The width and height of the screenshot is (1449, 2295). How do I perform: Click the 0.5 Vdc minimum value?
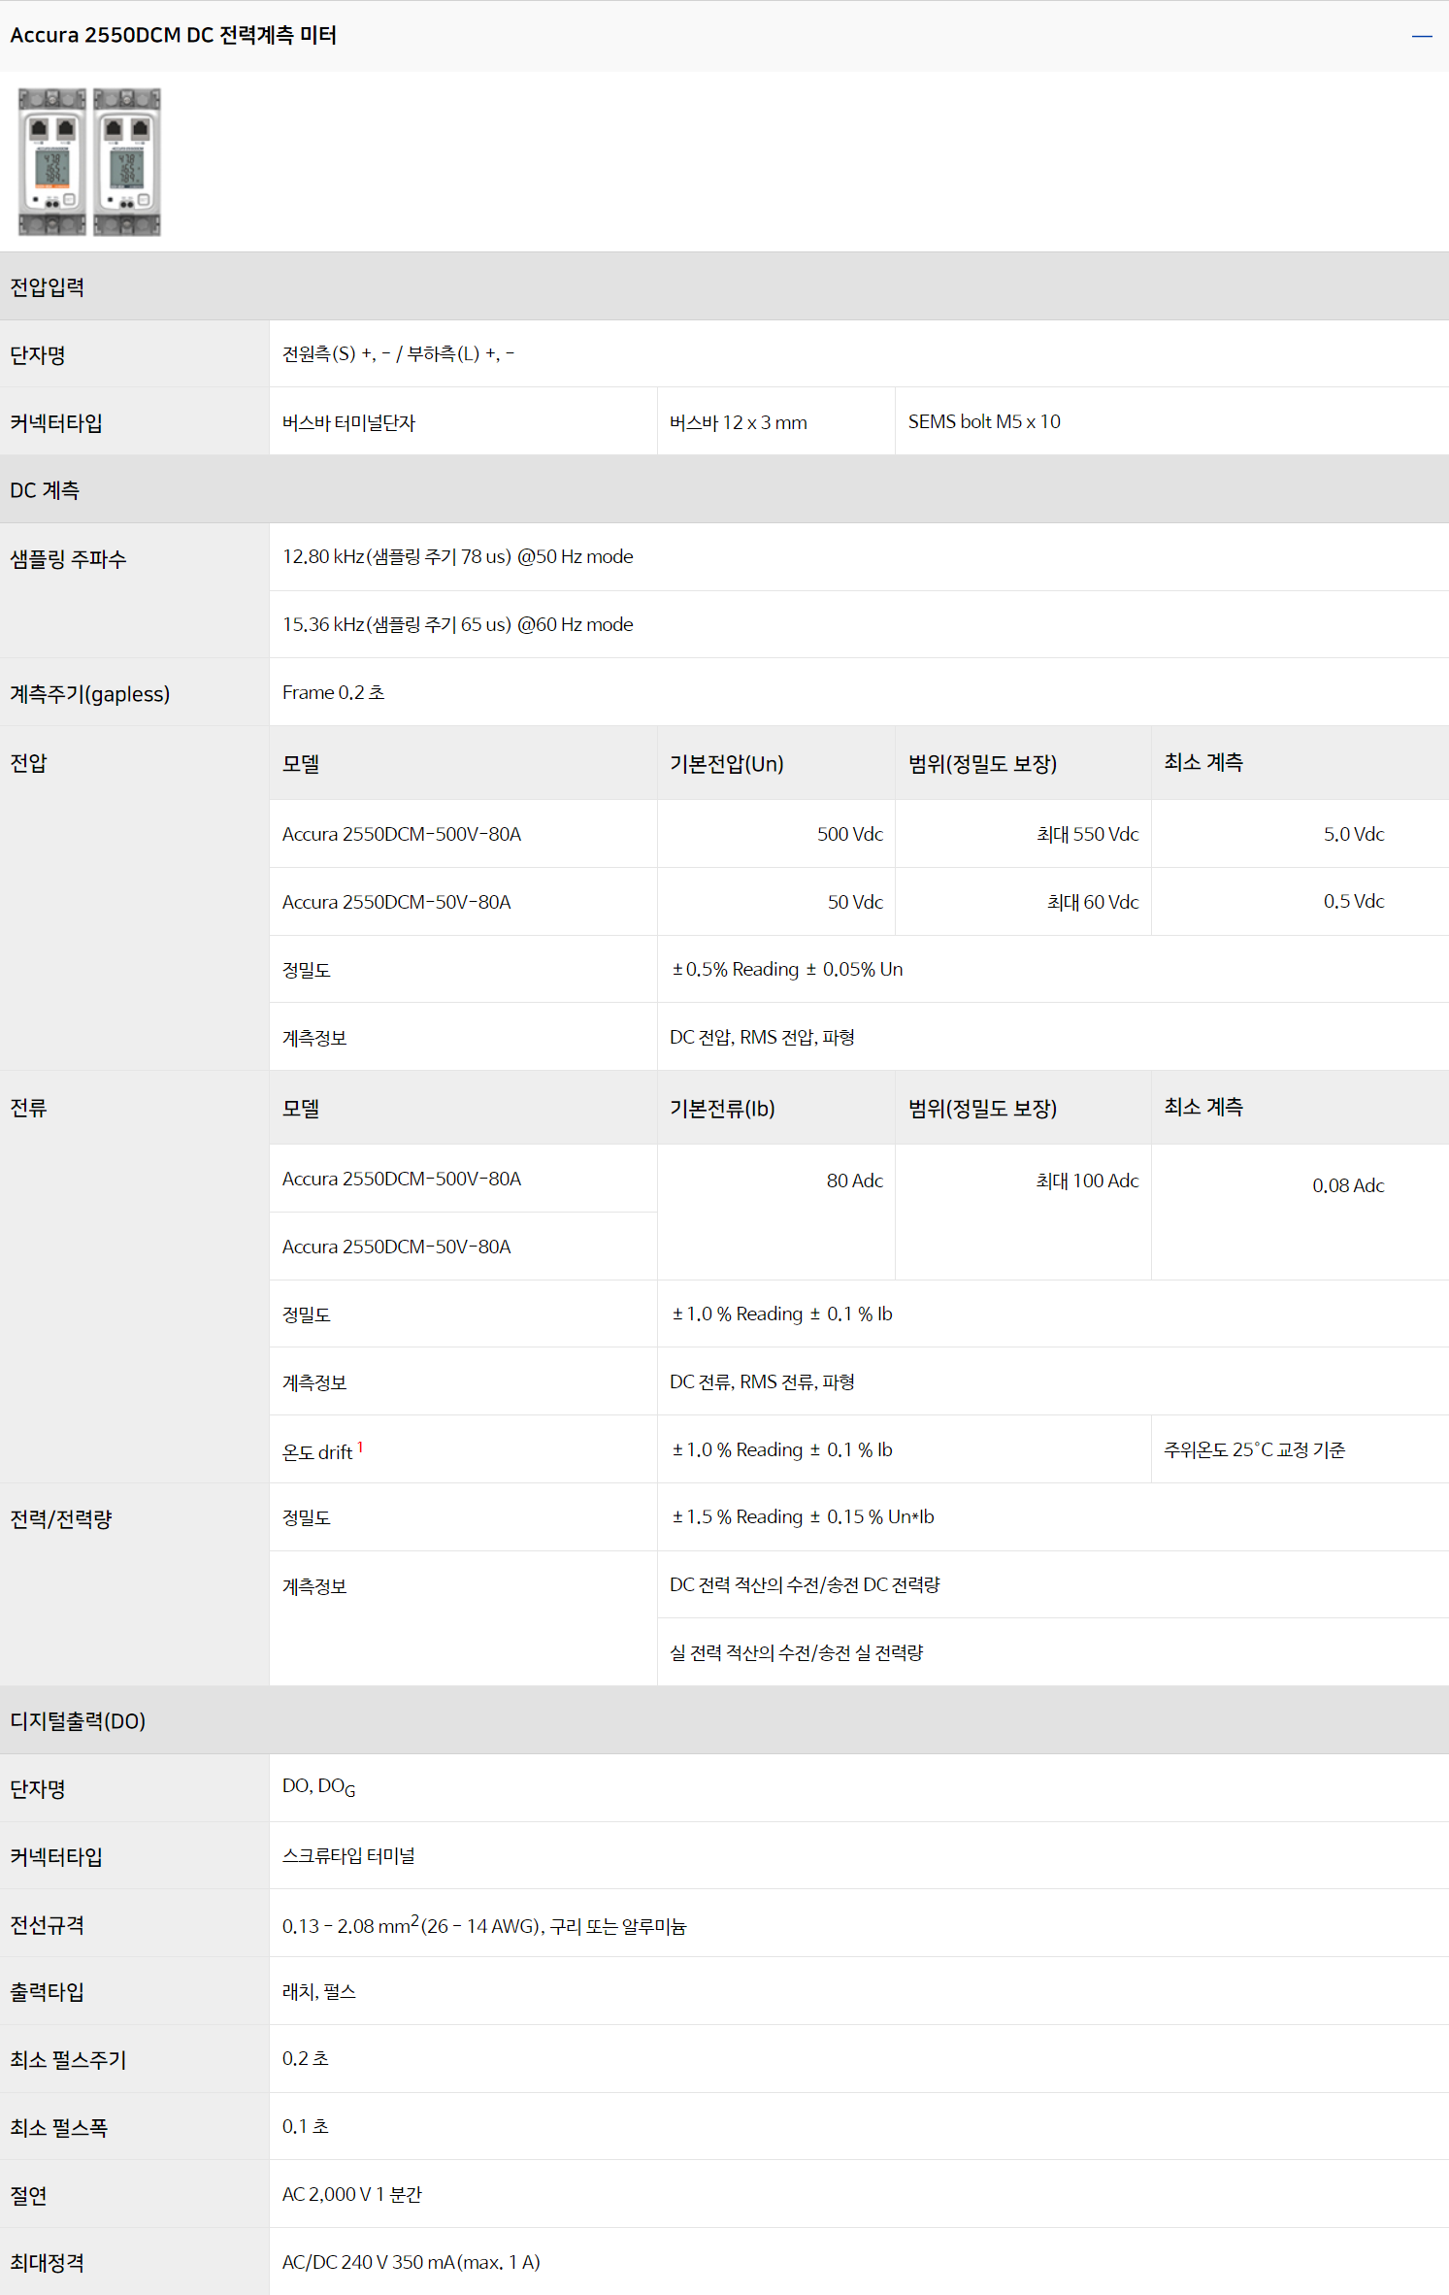pyautogui.click(x=1353, y=901)
